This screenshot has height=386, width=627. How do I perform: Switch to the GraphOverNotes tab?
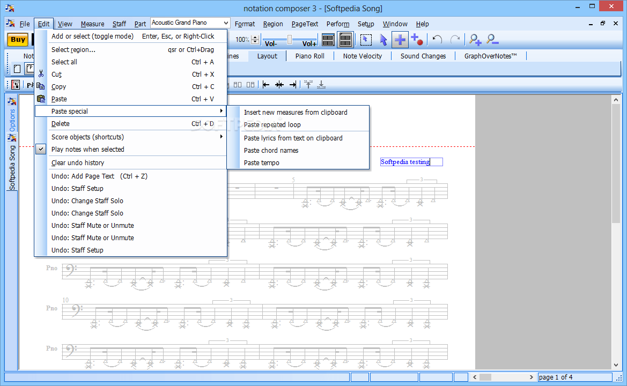(x=491, y=56)
